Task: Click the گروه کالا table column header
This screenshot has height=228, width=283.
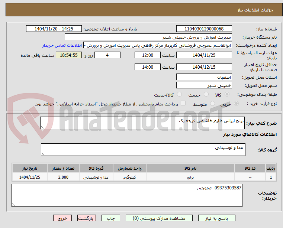Action: (x=96, y=168)
